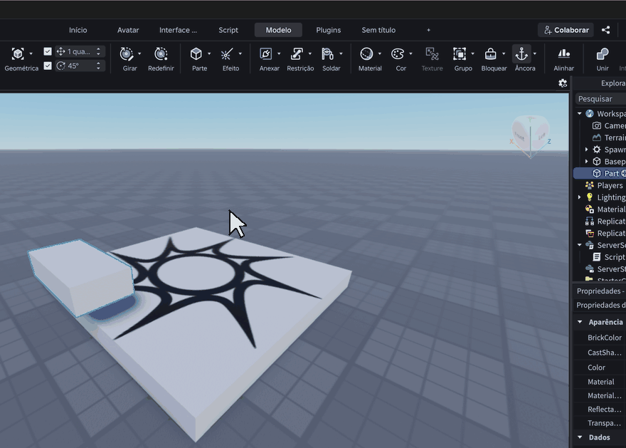626x448 pixels.
Task: Open the Plugins tab
Action: pos(329,30)
